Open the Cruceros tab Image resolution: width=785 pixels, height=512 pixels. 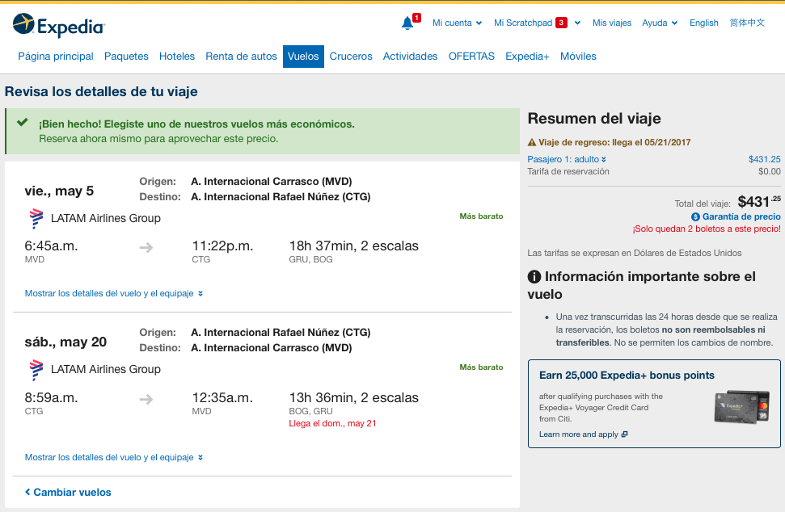pyautogui.click(x=350, y=57)
